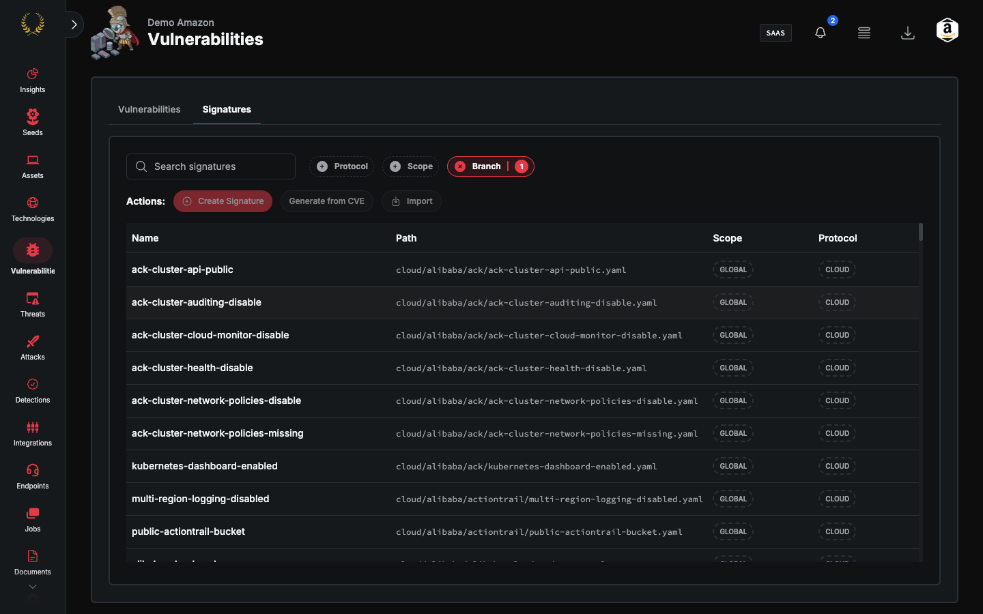Open public-actiontrail-bucket signature
Screen dimensions: 983x614
(x=188, y=531)
